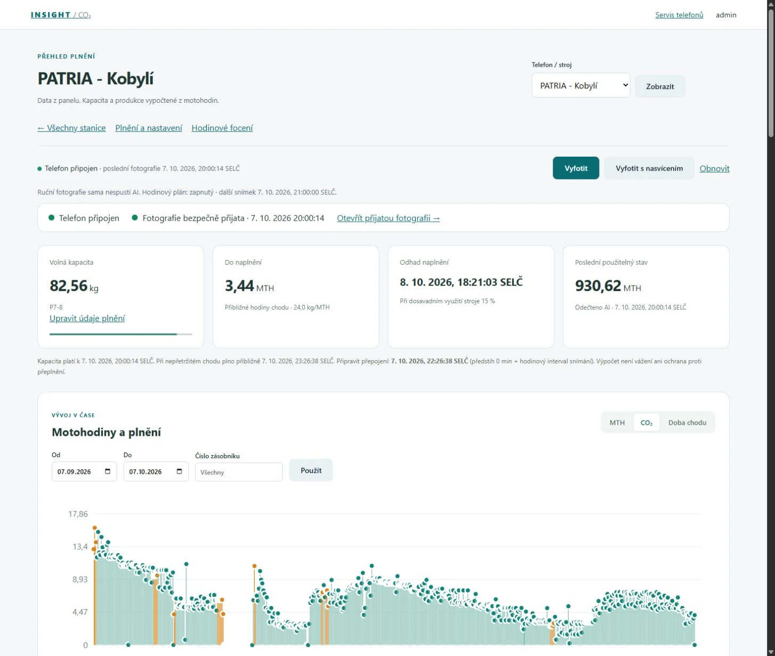Click the 82,56 kg free capacity value

(x=74, y=286)
